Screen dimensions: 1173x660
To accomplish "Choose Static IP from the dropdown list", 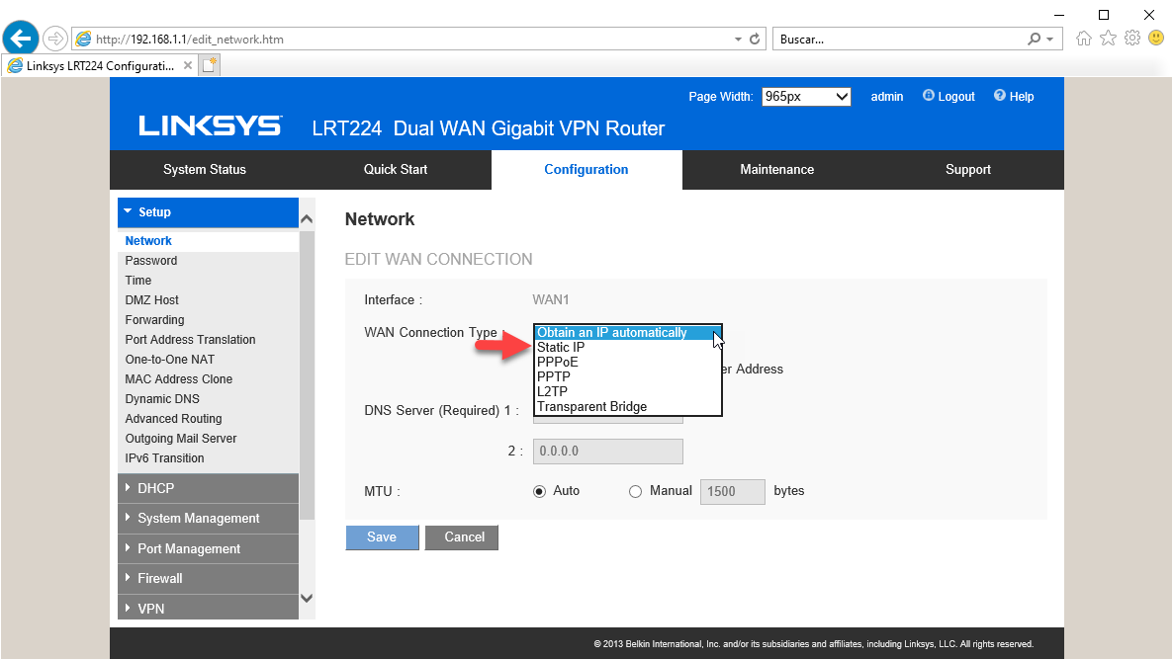I will coord(561,348).
